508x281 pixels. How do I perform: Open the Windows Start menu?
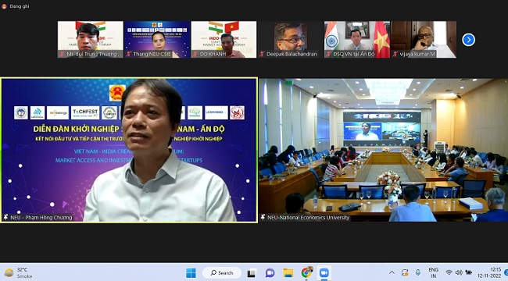[x=191, y=273]
